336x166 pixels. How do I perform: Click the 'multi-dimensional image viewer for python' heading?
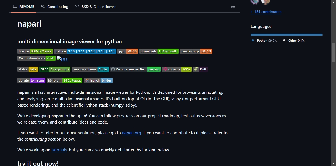(x=70, y=41)
